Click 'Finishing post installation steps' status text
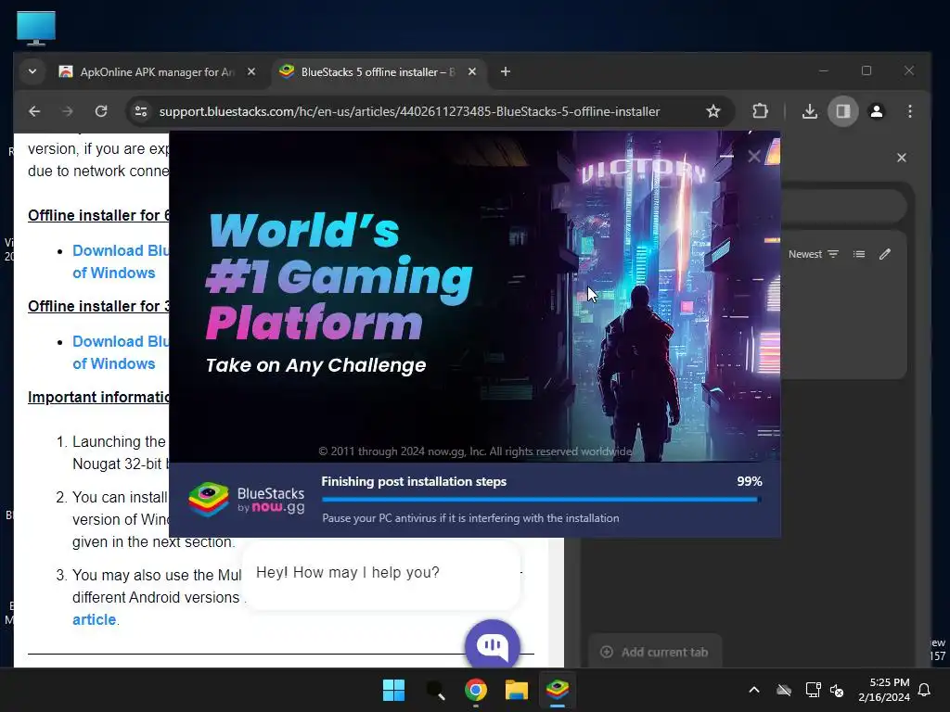Image resolution: width=950 pixels, height=712 pixels. click(x=414, y=481)
